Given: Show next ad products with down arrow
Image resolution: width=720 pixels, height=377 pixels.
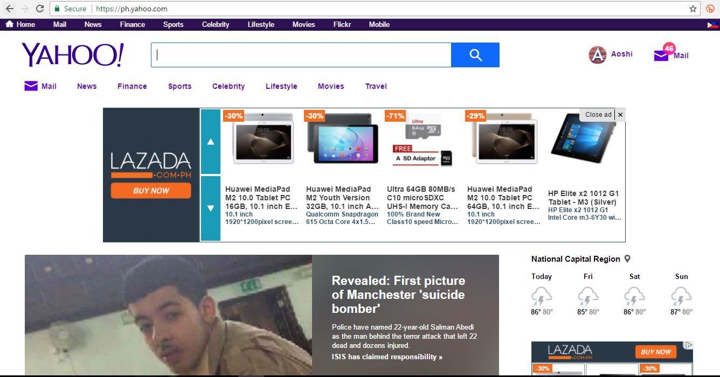Looking at the screenshot, I should coord(211,208).
